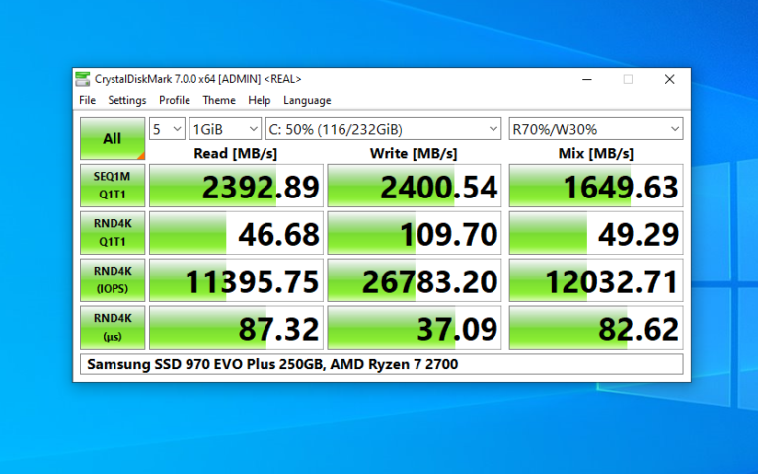Viewport: 758px width, 474px height.
Task: Open the File menu
Action: click(88, 100)
